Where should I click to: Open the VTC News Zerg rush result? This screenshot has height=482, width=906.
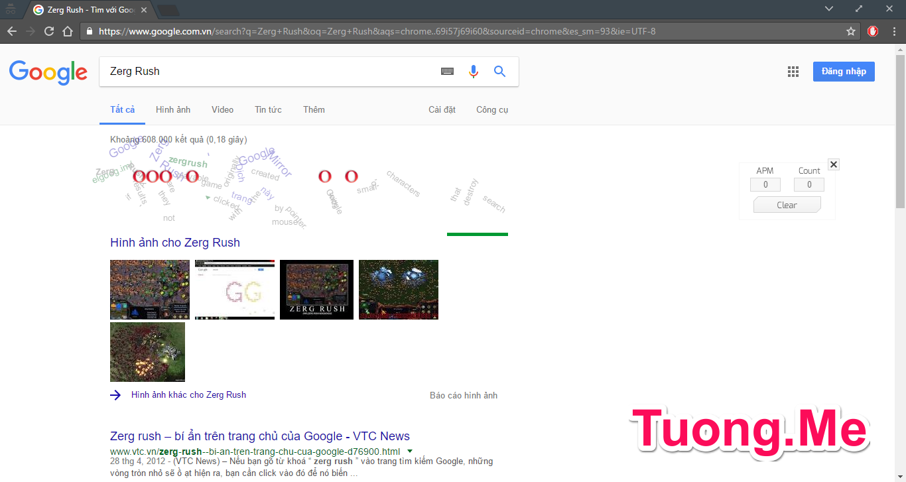coord(260,436)
